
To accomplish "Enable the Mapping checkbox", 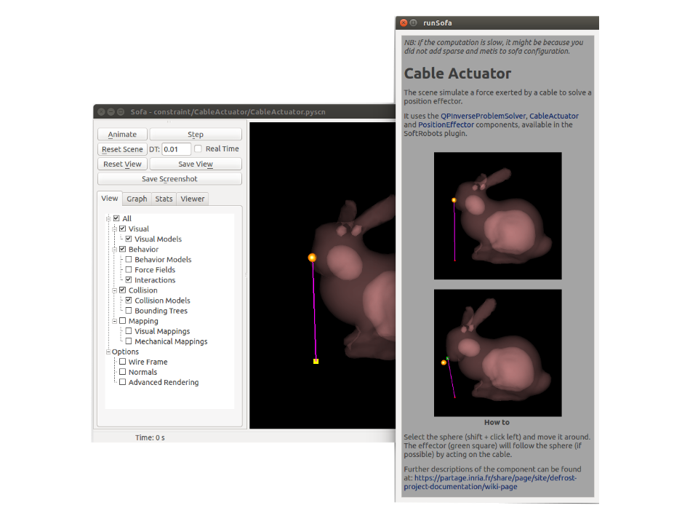I will click(122, 321).
